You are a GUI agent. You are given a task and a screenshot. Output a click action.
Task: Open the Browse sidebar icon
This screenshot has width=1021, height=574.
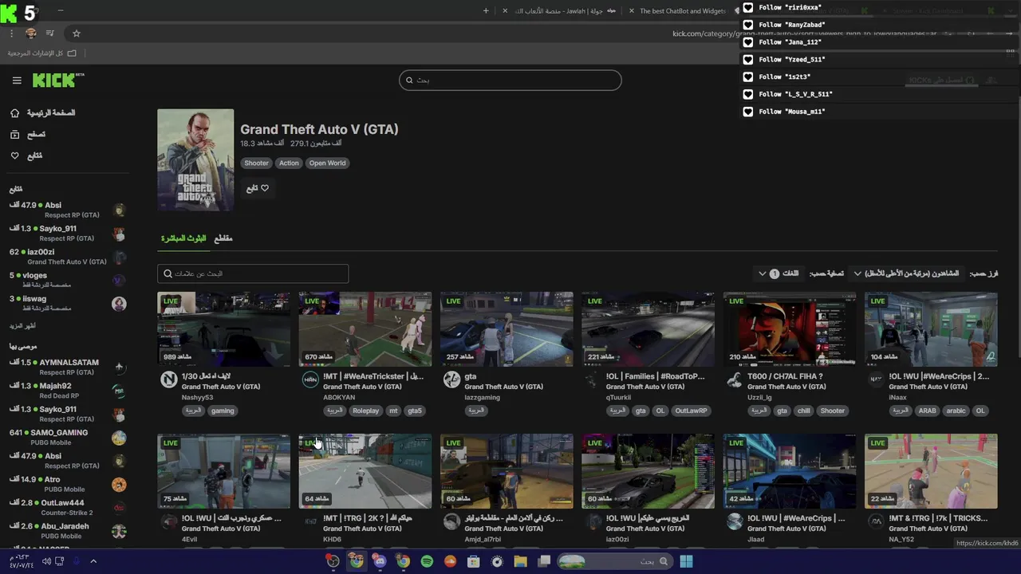click(x=14, y=135)
